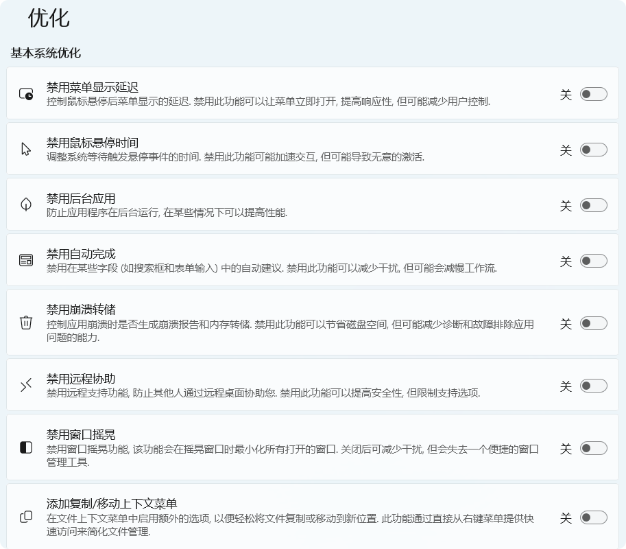
Task: Click the 优化 page title
Action: (x=49, y=19)
